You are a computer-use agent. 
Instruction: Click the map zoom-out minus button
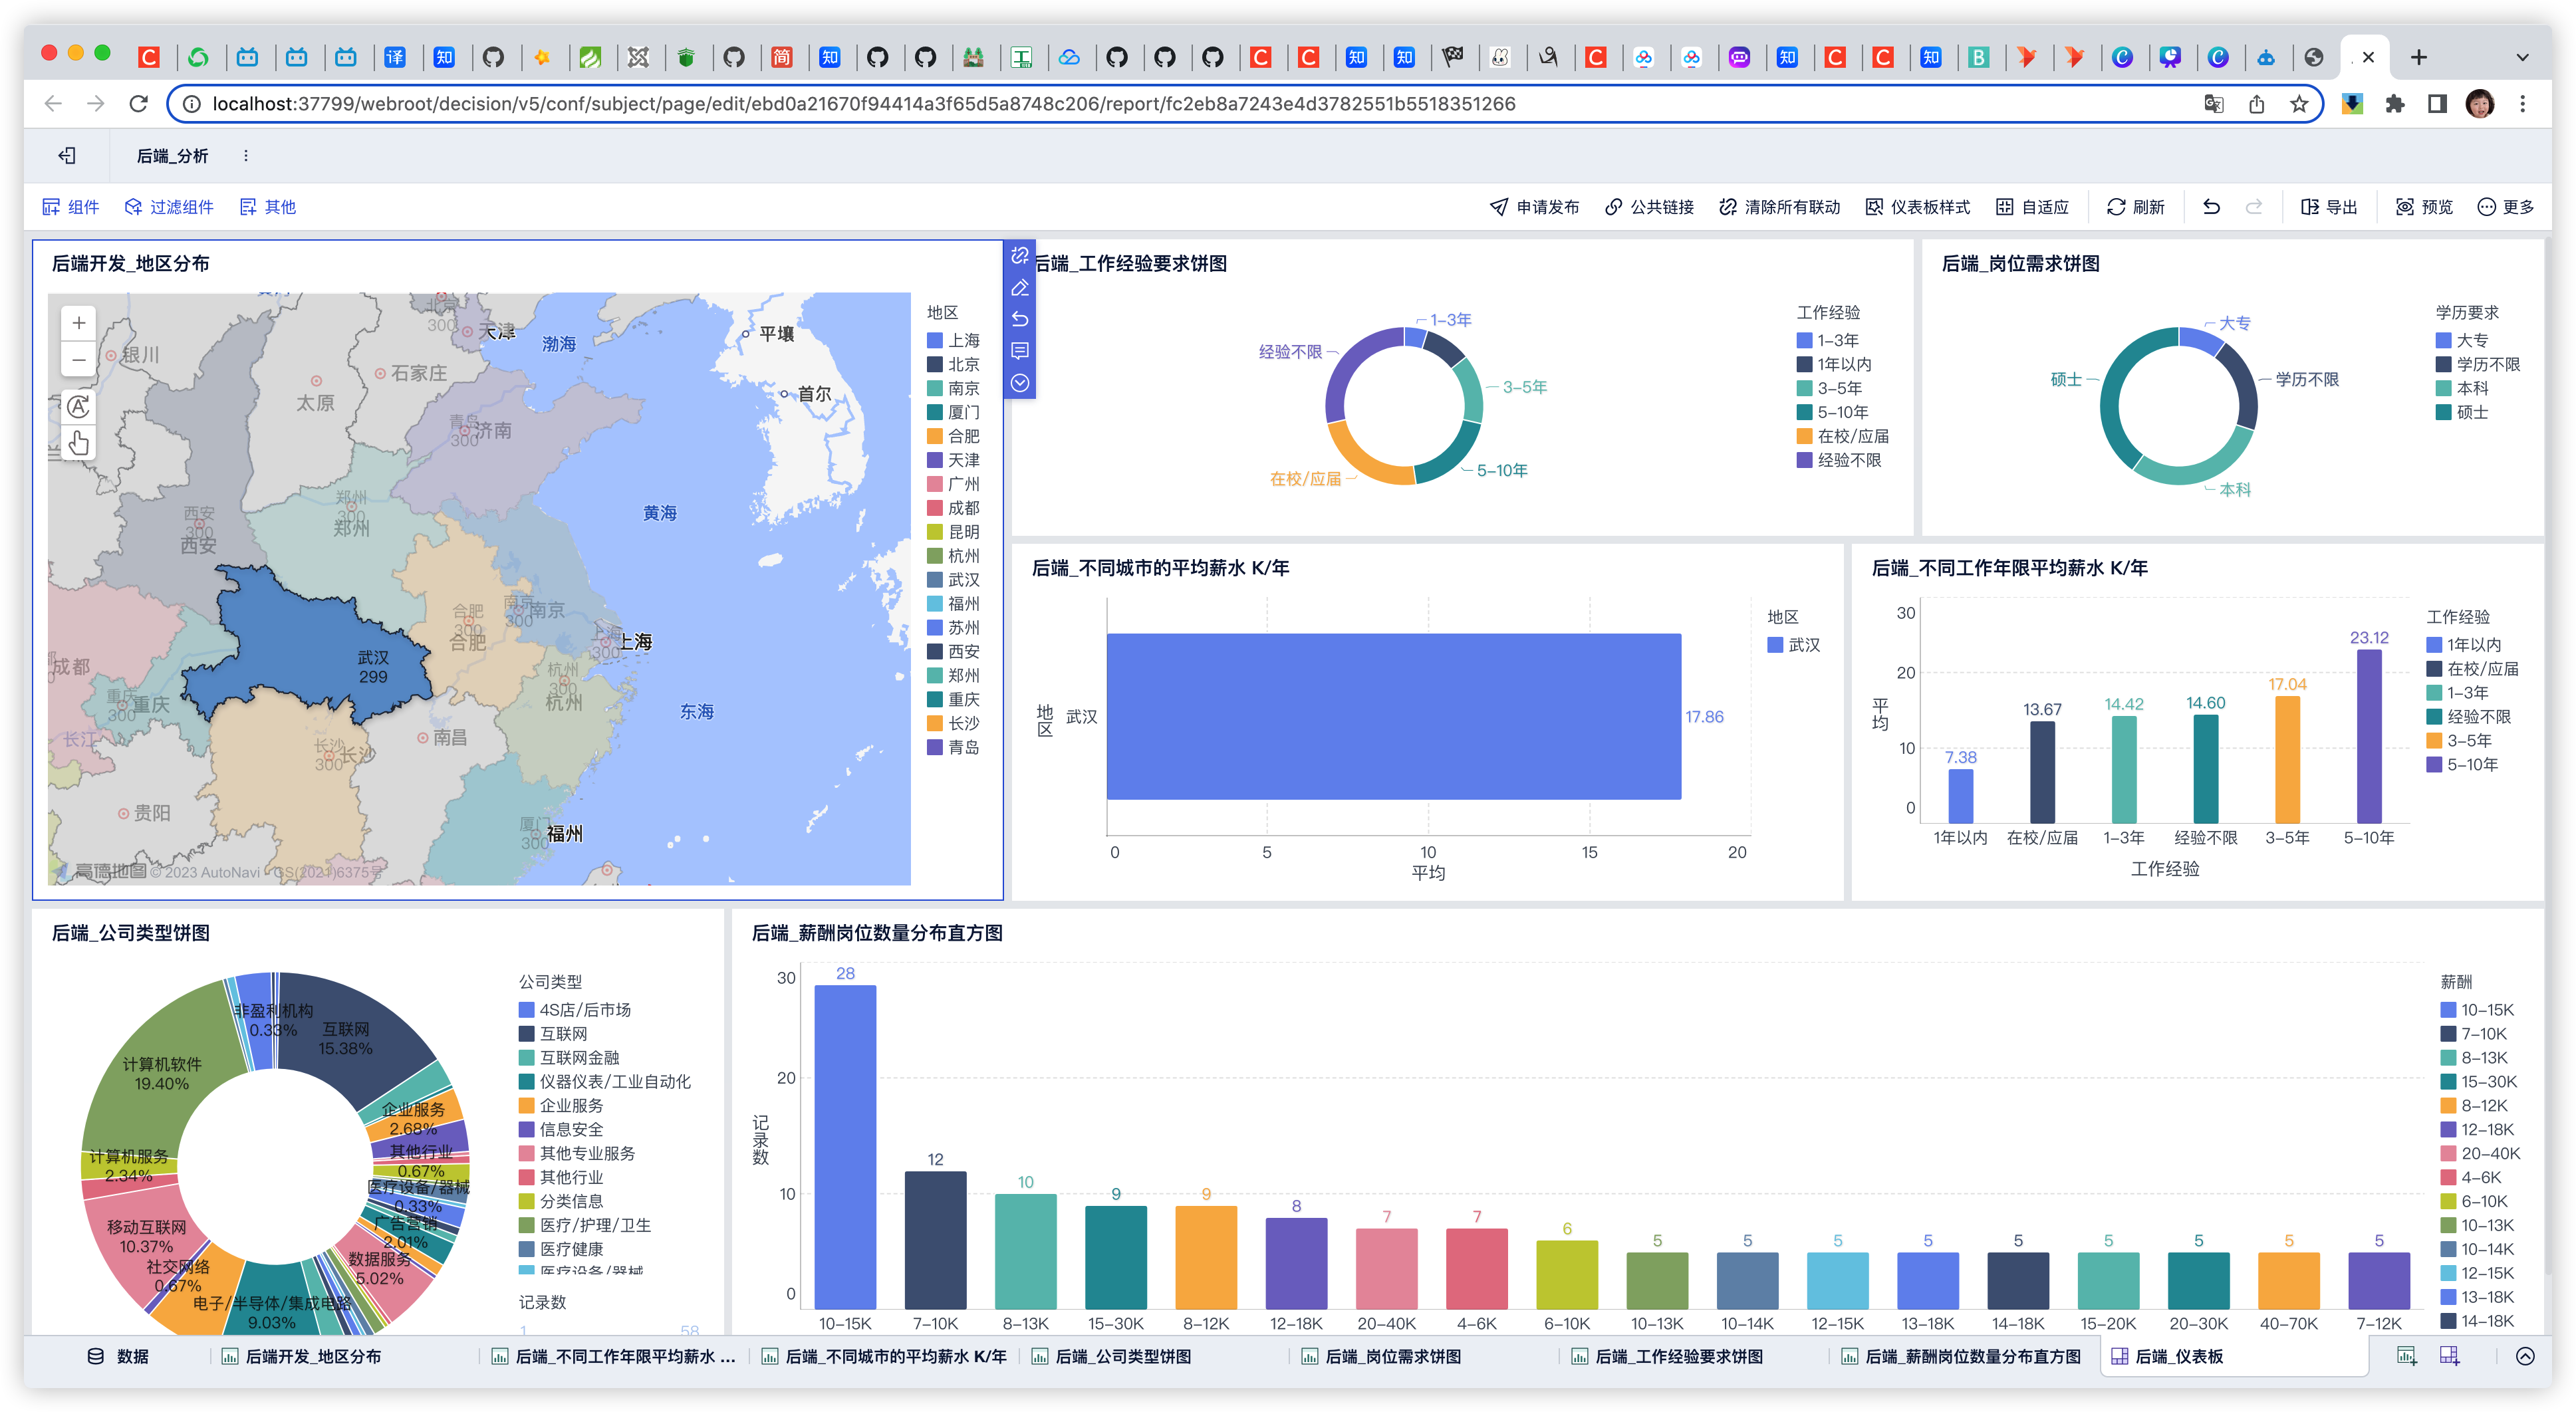coord(79,359)
